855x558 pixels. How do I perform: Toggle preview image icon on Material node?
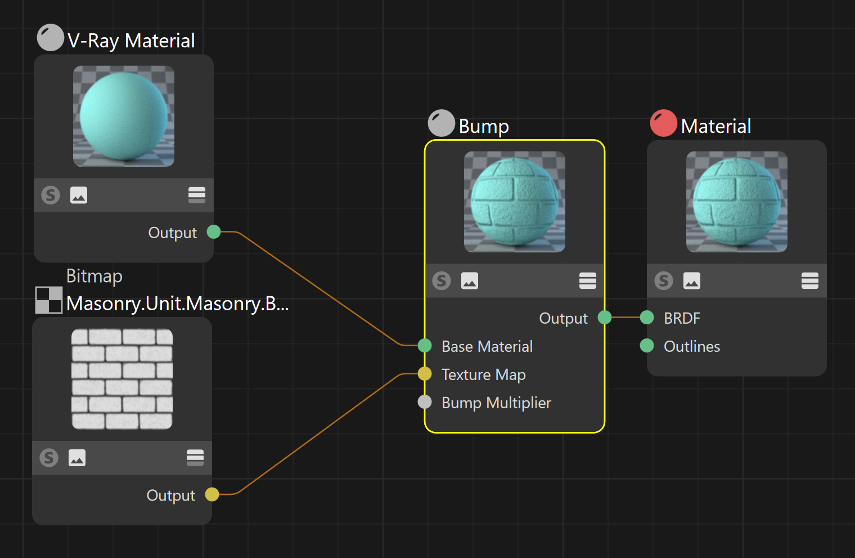tap(692, 280)
